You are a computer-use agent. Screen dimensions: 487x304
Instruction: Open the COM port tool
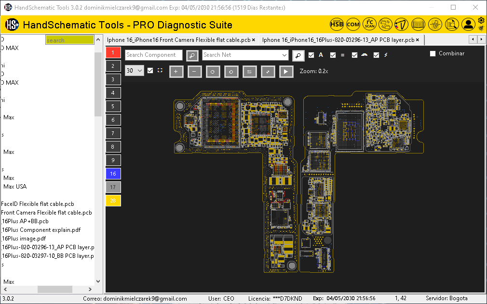point(353,24)
